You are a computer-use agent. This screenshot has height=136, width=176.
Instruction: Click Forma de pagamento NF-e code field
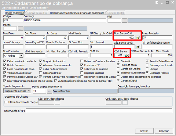click(x=39, y=91)
